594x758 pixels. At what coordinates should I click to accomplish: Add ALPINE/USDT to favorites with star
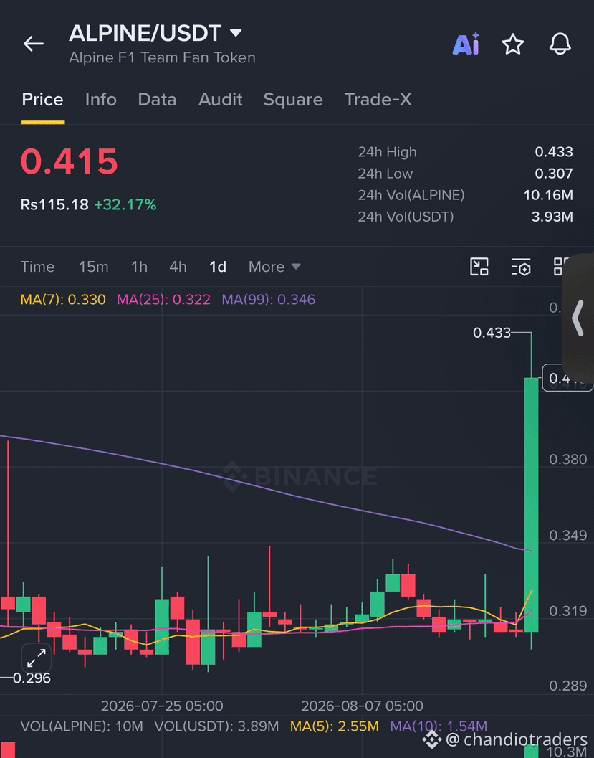[513, 44]
